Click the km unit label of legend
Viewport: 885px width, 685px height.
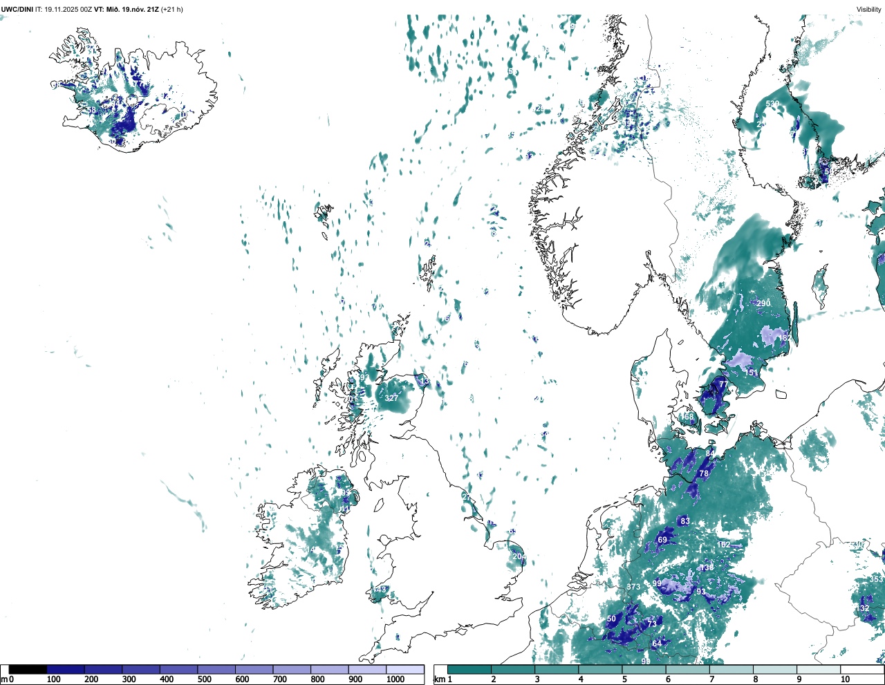point(439,679)
